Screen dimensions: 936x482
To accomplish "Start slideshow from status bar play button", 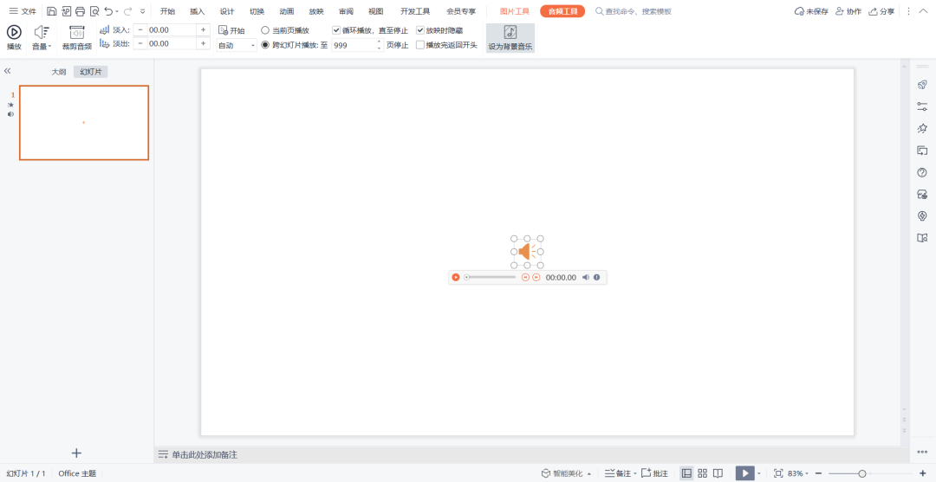I will (745, 473).
